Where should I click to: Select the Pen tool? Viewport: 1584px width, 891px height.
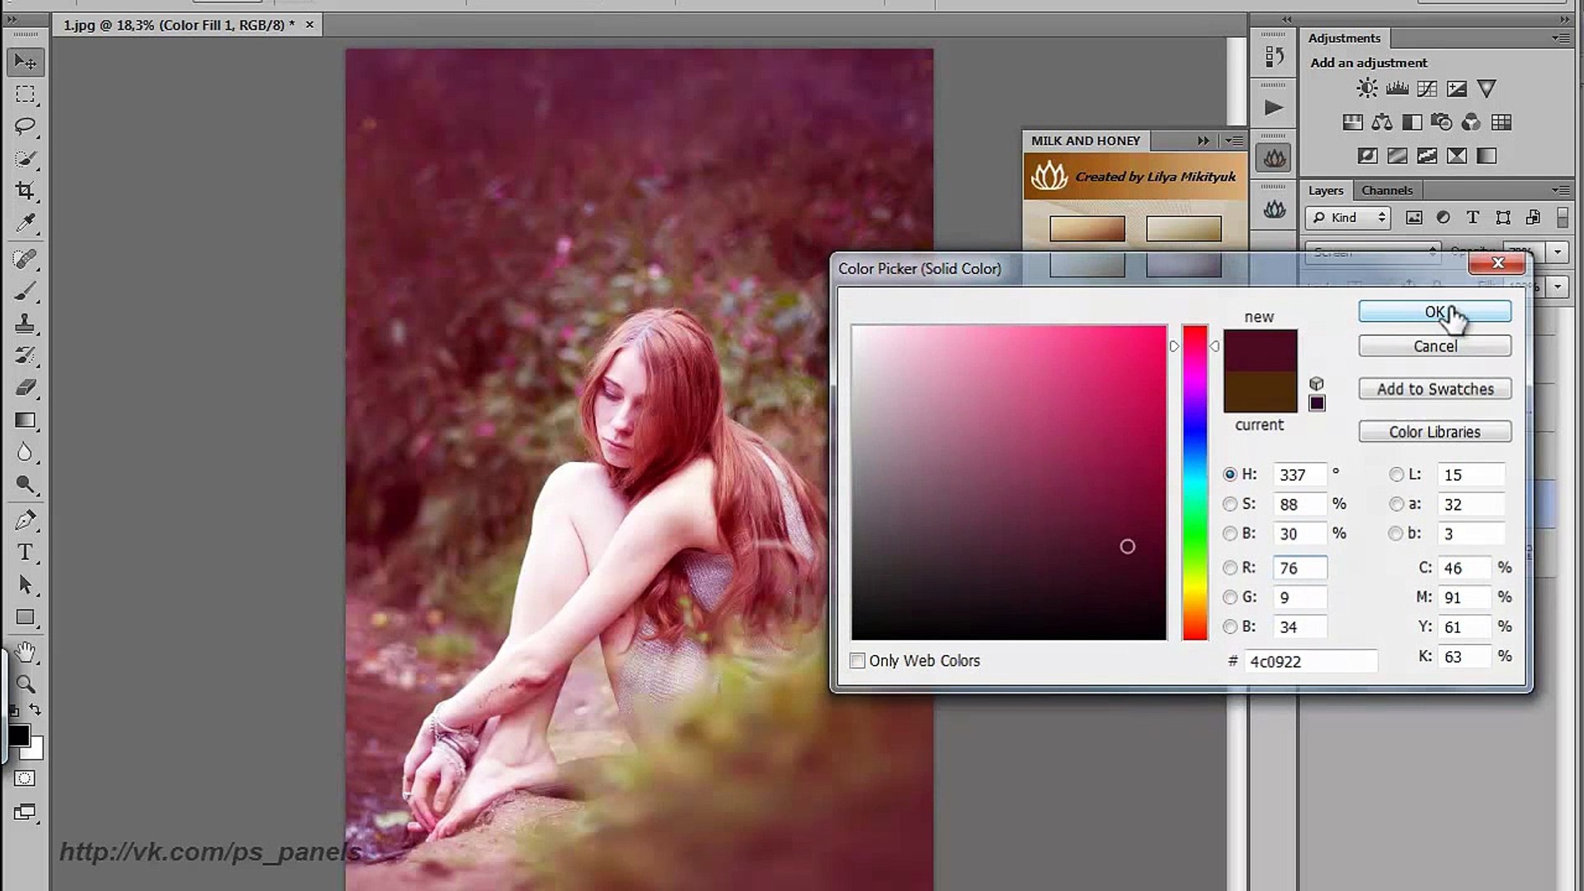coord(25,520)
